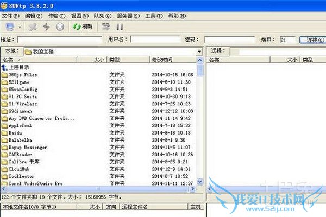
Task: Click the 本地文件名 queue column header
Action: click(39, 207)
